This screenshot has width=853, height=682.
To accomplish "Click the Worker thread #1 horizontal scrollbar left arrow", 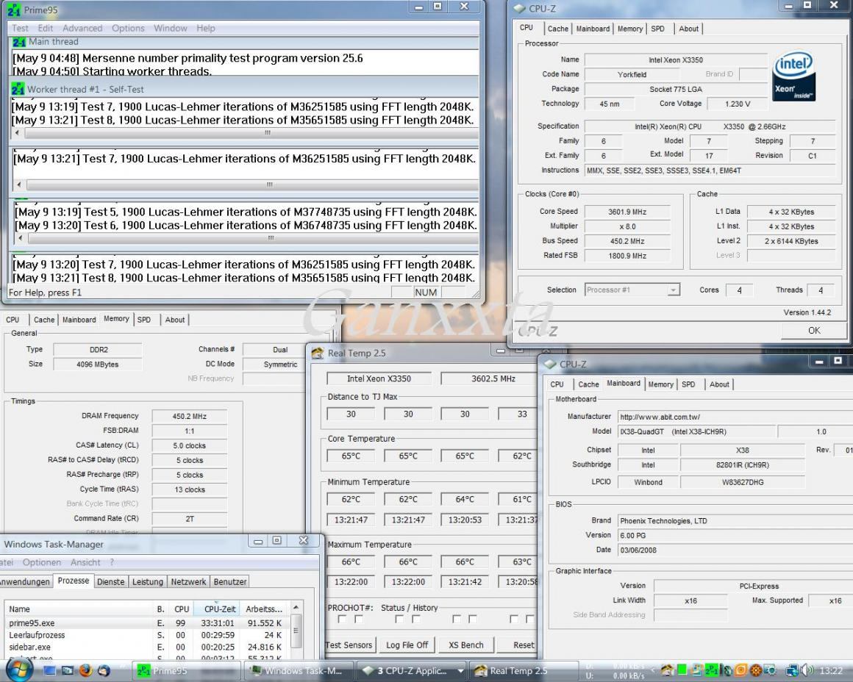I will 18,132.
